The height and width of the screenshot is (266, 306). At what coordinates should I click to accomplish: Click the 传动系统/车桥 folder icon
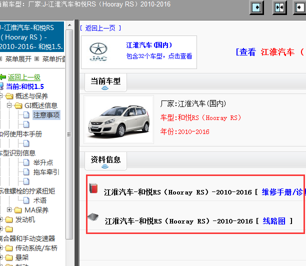[9, 248]
